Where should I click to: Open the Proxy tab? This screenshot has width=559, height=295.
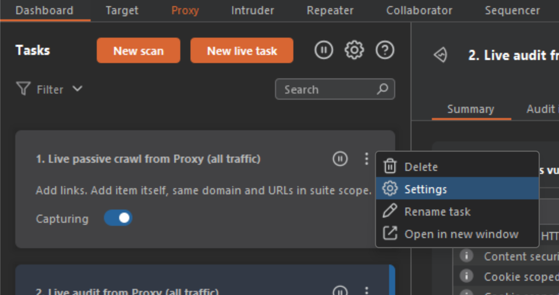pos(185,10)
